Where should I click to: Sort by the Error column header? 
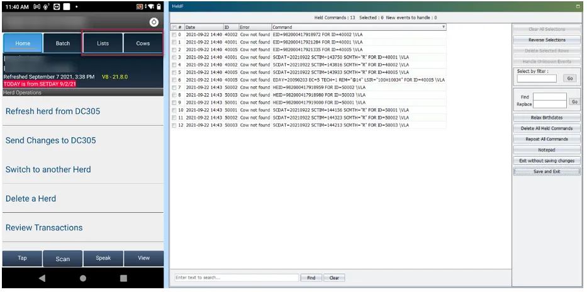255,27
